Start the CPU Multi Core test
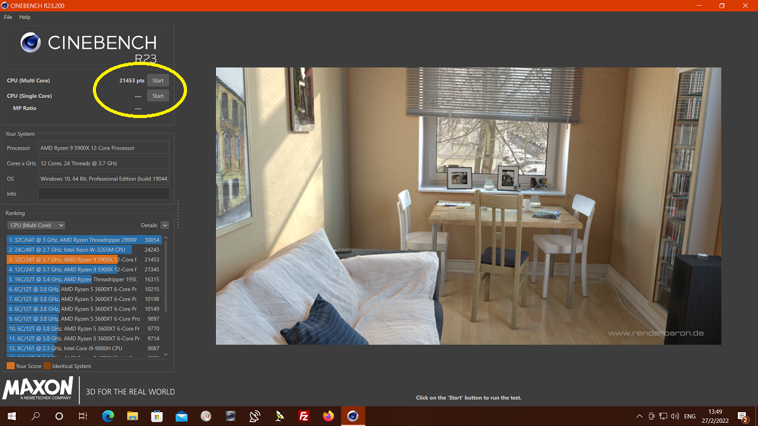The image size is (758, 426). pyautogui.click(x=158, y=80)
